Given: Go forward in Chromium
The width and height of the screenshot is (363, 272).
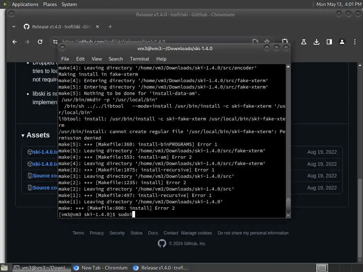Looking at the screenshot, I should (27, 42).
